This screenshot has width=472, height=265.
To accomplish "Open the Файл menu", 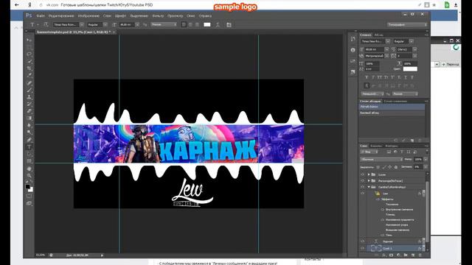I will 41,15.
